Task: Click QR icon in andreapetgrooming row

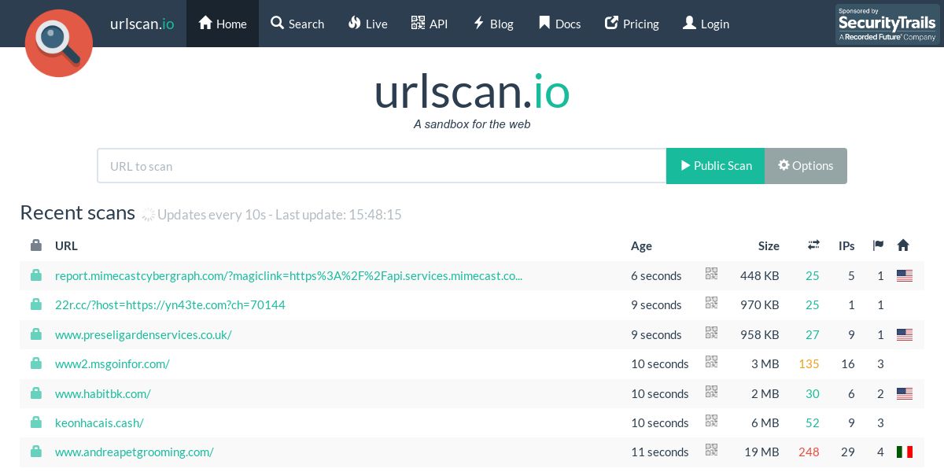Action: point(712,450)
